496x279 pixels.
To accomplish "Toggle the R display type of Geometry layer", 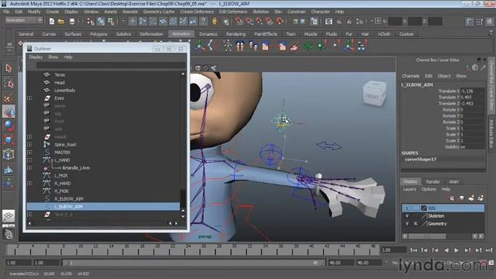I will (x=415, y=224).
